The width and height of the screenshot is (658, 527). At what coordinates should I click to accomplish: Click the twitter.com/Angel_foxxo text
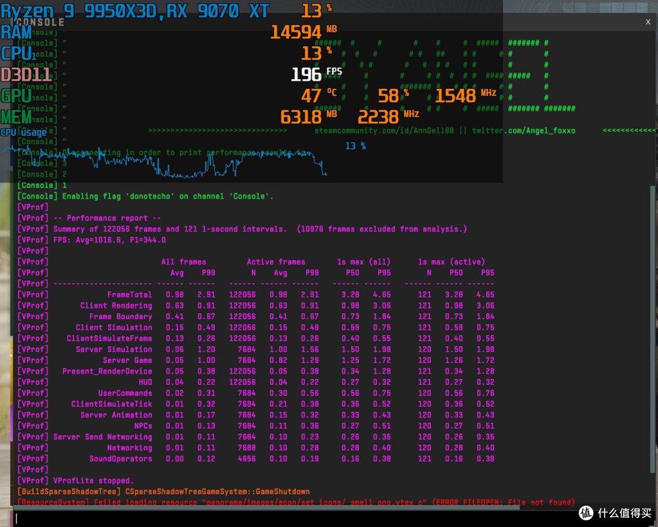click(x=524, y=131)
